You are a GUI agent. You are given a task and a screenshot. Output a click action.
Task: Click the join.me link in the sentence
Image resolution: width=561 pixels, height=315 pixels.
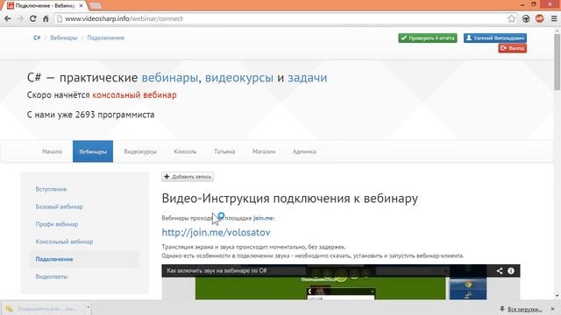(x=263, y=218)
